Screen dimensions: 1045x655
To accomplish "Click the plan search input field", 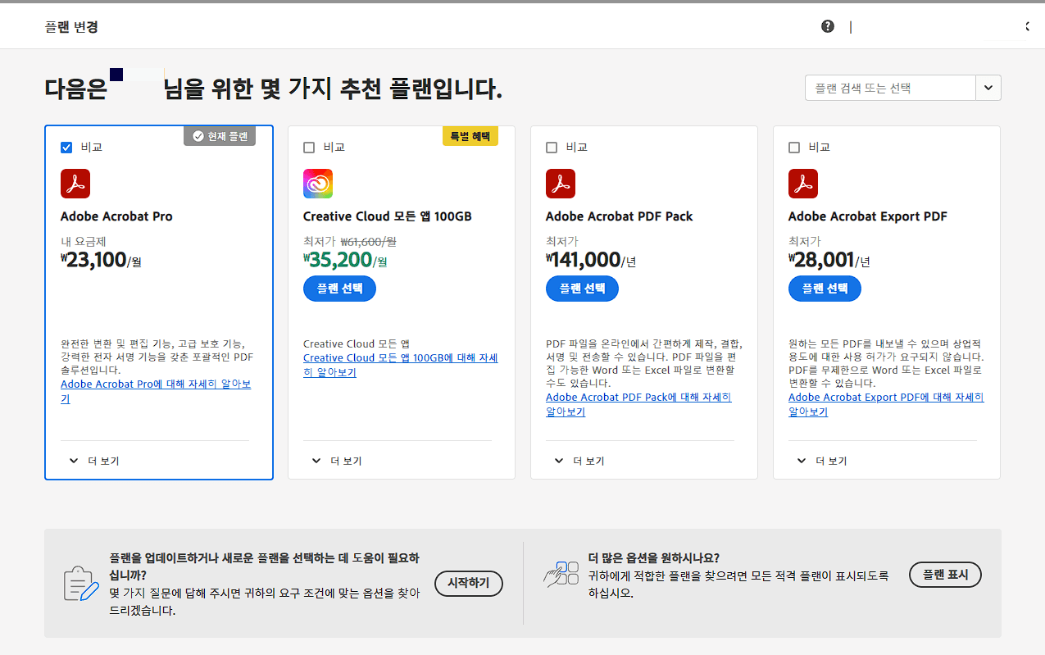I will click(890, 88).
